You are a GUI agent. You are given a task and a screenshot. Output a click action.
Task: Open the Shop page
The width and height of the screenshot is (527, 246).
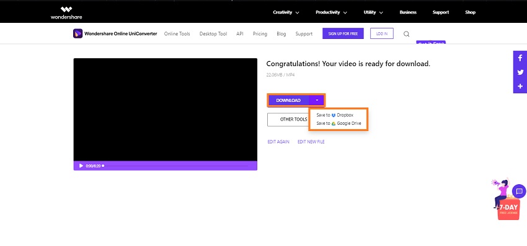[x=470, y=12]
